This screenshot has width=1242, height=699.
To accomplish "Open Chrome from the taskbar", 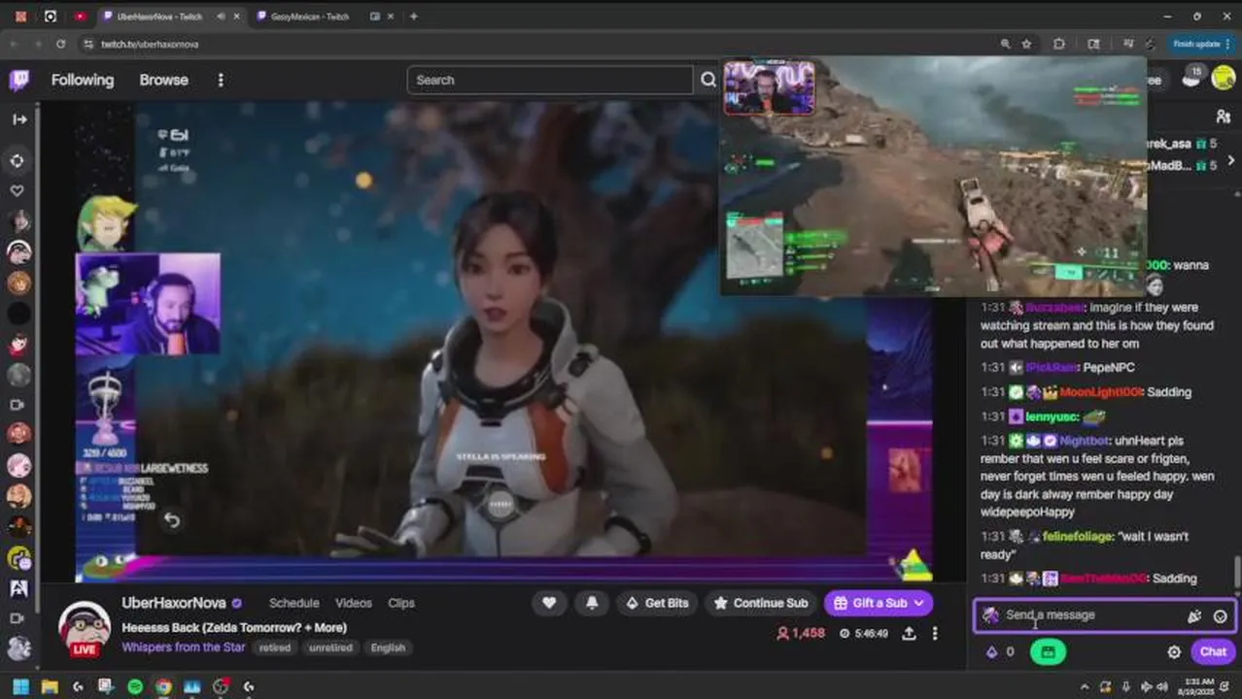I will [163, 686].
